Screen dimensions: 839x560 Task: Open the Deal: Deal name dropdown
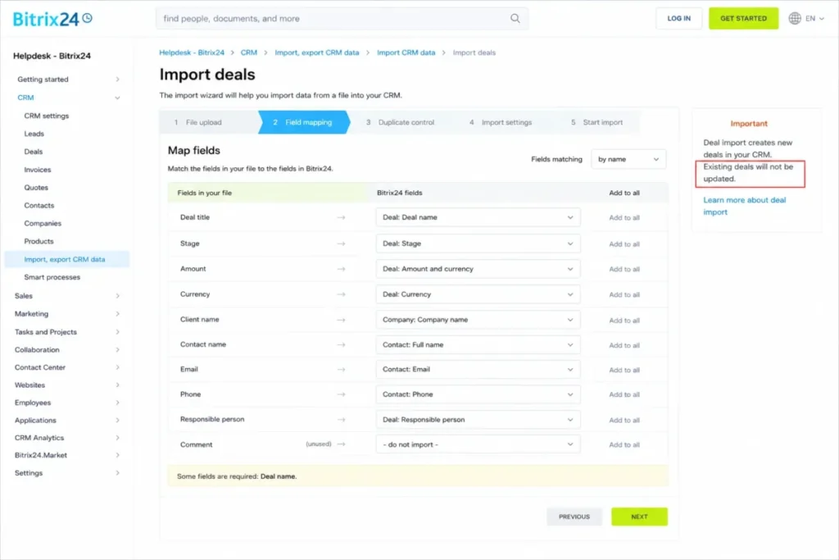(x=478, y=217)
